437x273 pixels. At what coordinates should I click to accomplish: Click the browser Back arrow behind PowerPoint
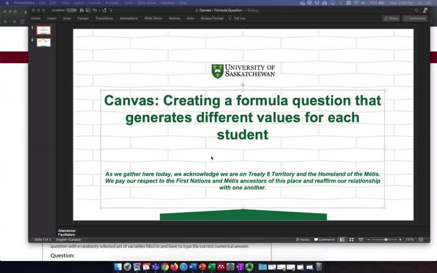coord(6,21)
